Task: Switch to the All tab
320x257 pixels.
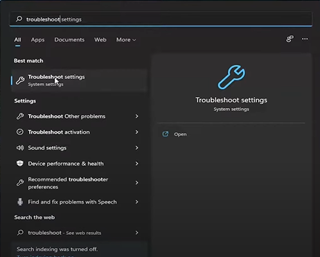Action: (x=17, y=39)
